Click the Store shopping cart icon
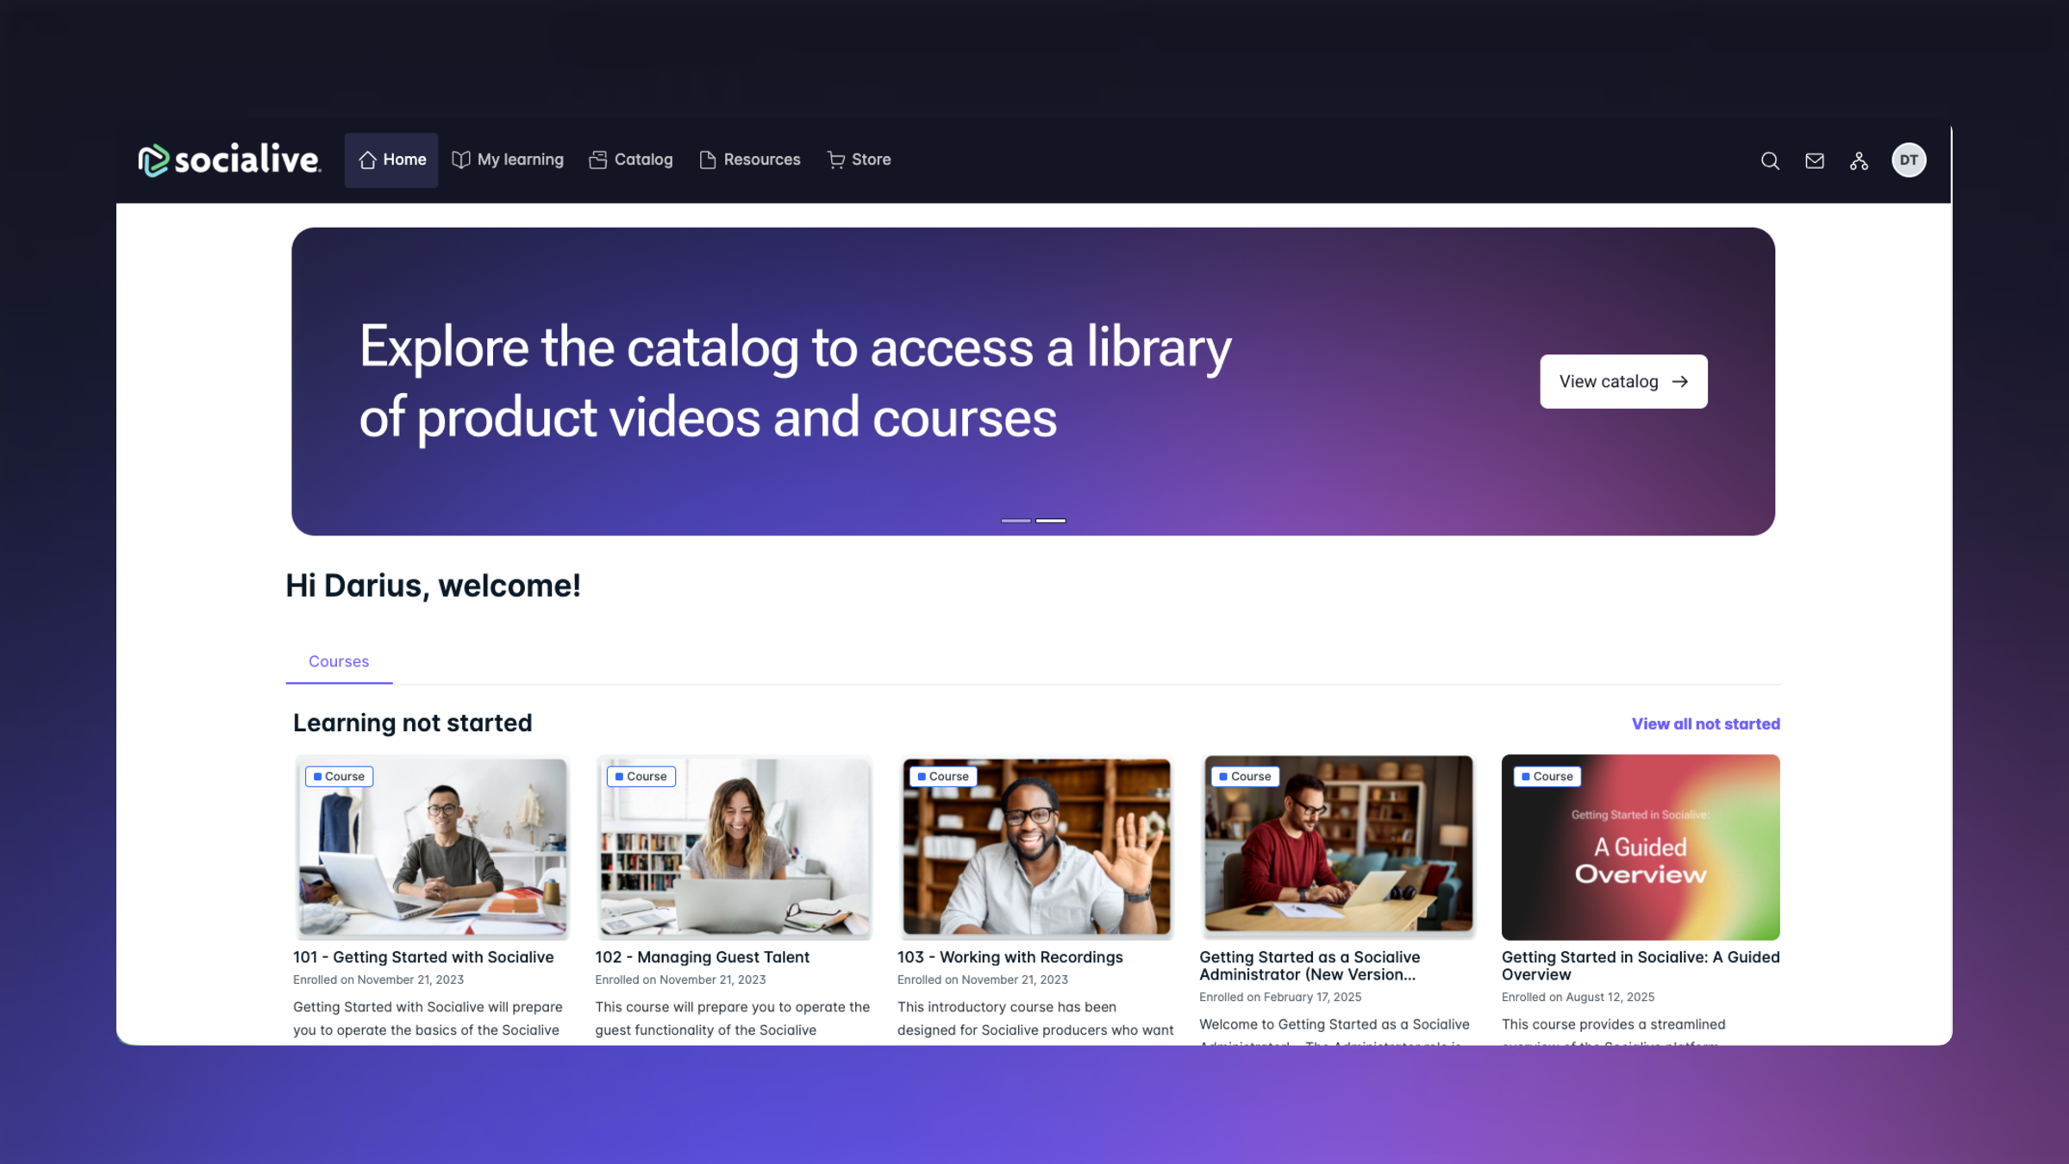The width and height of the screenshot is (2069, 1164). [x=835, y=160]
